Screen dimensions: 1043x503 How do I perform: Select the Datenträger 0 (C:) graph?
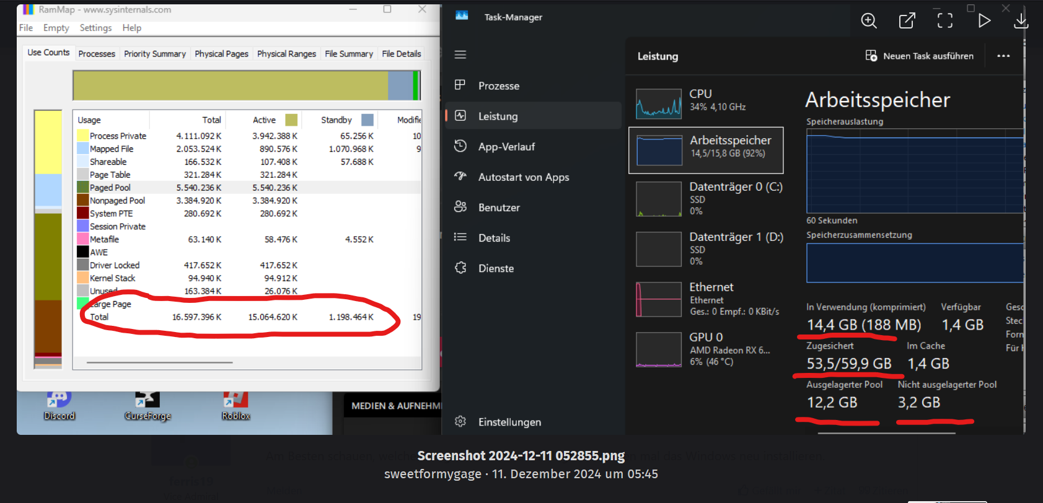pyautogui.click(x=659, y=199)
